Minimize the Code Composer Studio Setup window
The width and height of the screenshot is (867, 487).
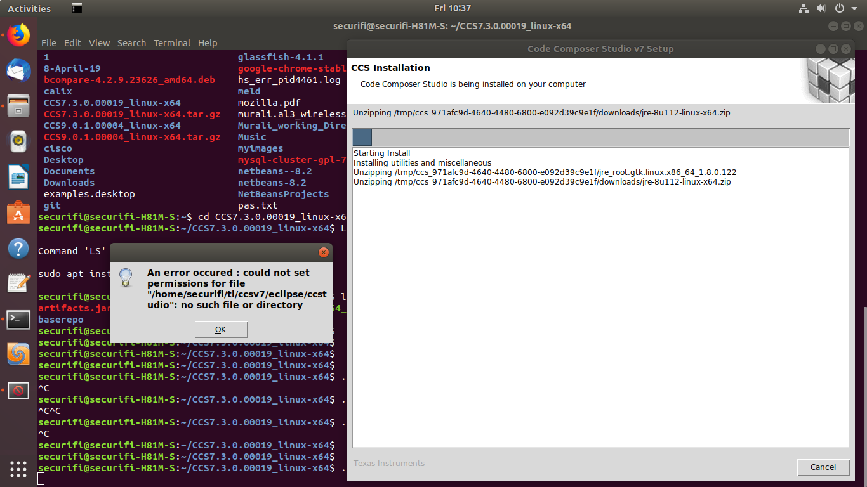tap(820, 49)
